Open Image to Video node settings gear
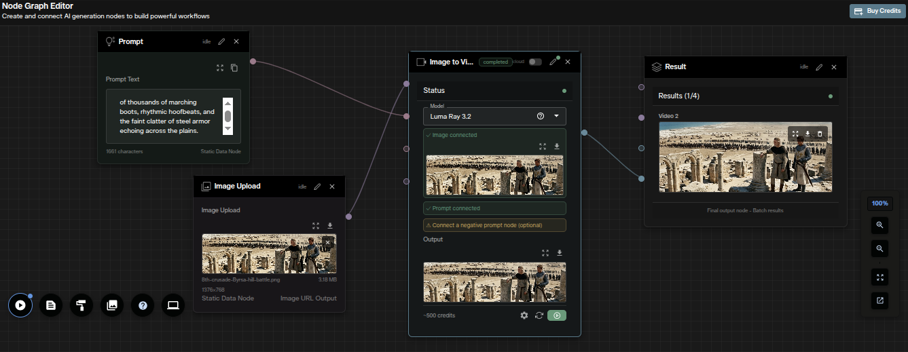The width and height of the screenshot is (908, 352). click(524, 315)
